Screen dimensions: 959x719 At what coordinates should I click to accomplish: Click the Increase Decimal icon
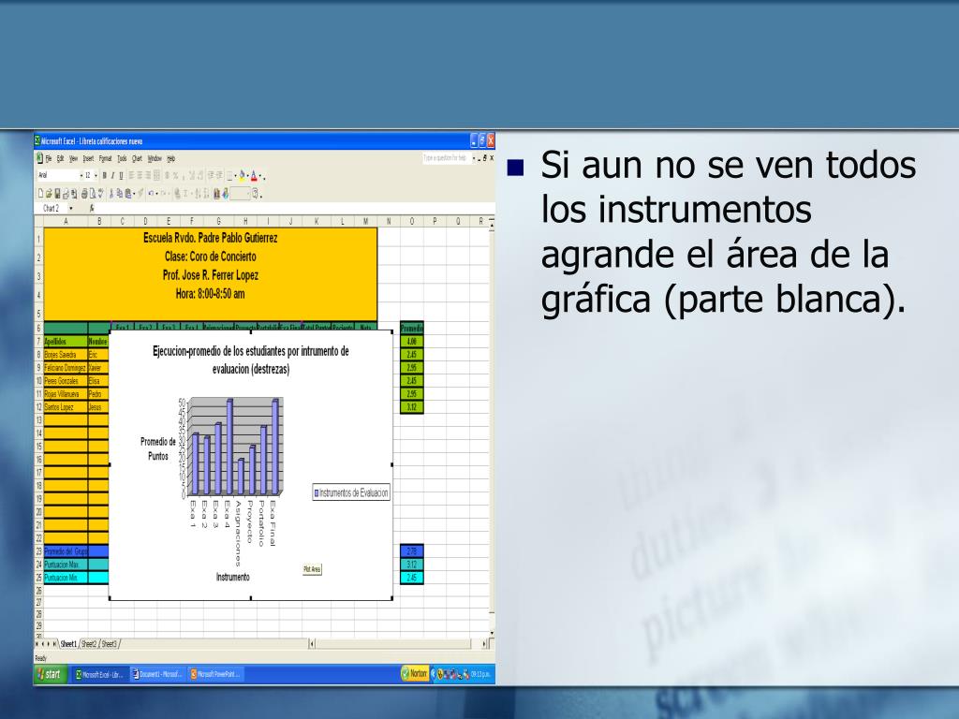coord(191,175)
